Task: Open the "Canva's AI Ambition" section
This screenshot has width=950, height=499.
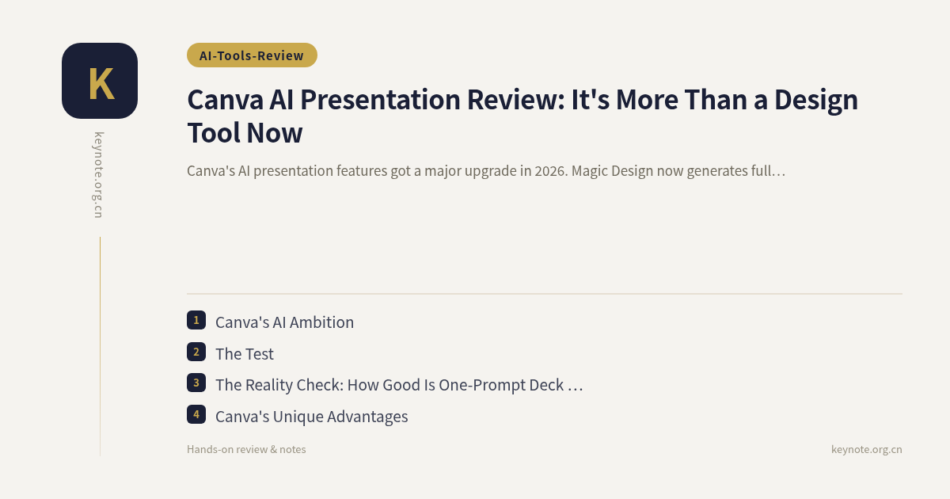Action: [284, 322]
